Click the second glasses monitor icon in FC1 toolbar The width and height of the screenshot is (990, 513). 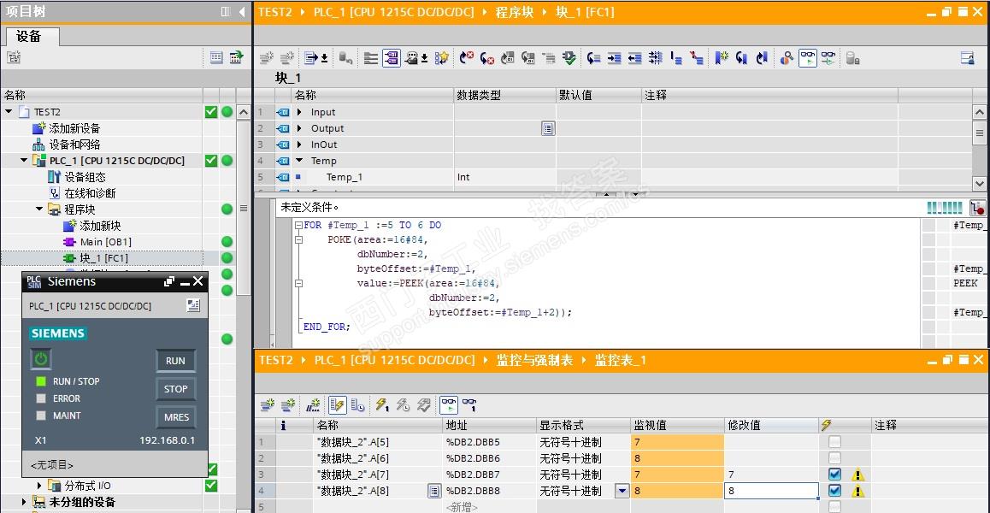(828, 58)
